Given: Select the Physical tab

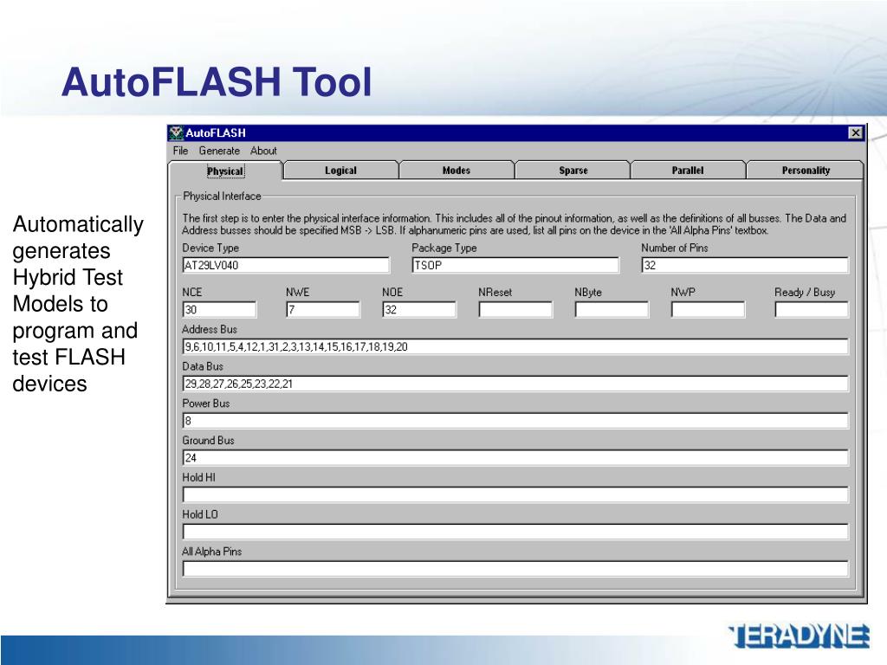Looking at the screenshot, I should (x=225, y=171).
